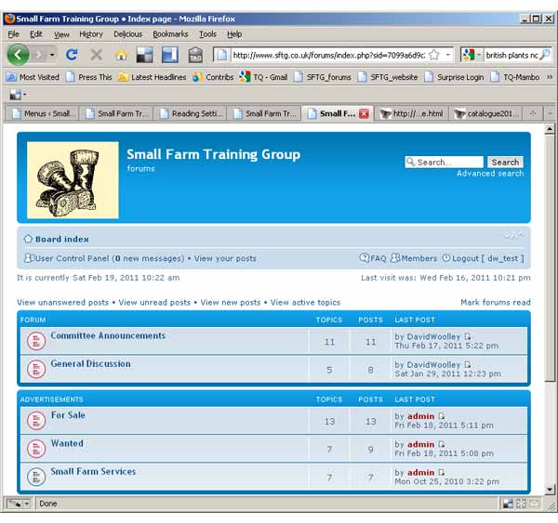Open the General Discussion forum link
This screenshot has width=558, height=523.
[90, 364]
